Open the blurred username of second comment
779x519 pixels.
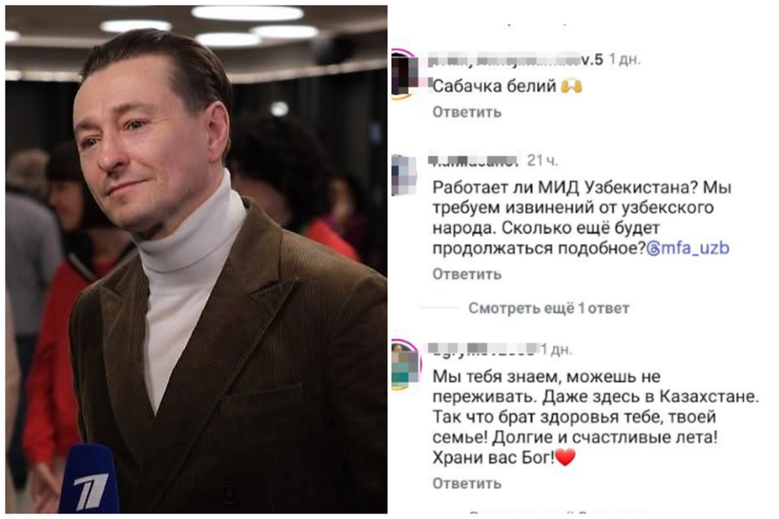pyautogui.click(x=474, y=160)
